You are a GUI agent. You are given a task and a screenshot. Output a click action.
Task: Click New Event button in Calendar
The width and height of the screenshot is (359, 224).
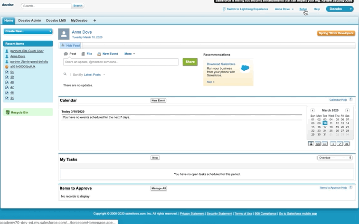point(158,101)
